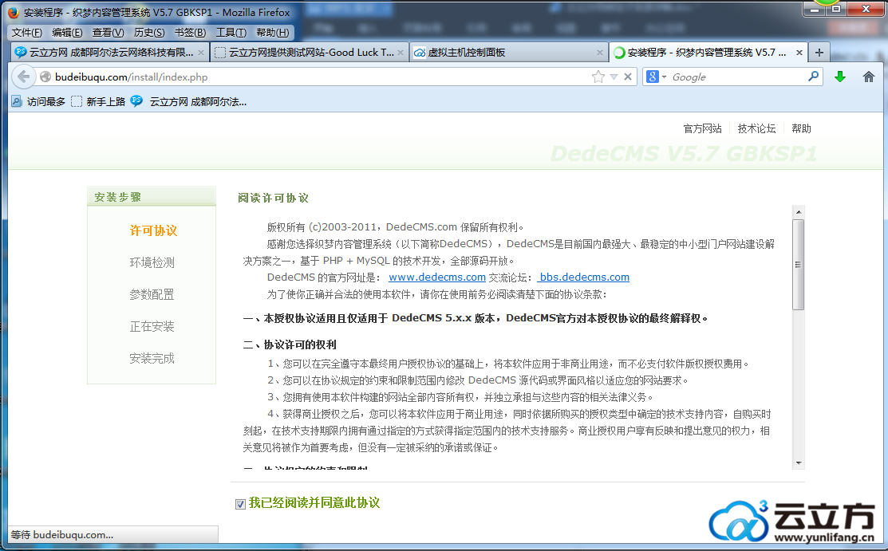Select the 安装程序 织梦内容管理系统 tab
The height and width of the screenshot is (551, 888).
(708, 53)
